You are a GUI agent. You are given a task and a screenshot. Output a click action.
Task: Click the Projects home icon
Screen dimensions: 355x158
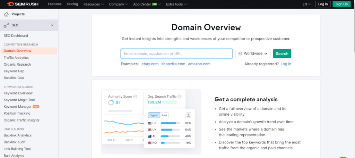point(6,14)
